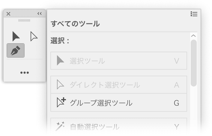Select the black arrow Selection tool in toolbar
The image size is (212, 136).
(16, 36)
